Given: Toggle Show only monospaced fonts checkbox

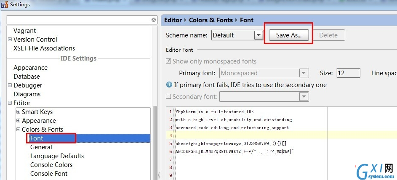Looking at the screenshot, I should (x=168, y=61).
